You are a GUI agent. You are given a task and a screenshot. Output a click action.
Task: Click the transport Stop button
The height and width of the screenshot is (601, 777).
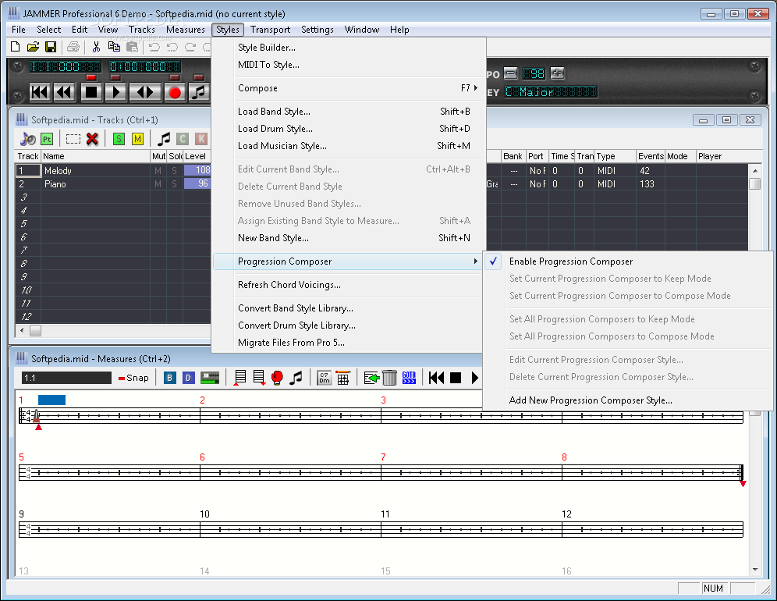point(91,92)
